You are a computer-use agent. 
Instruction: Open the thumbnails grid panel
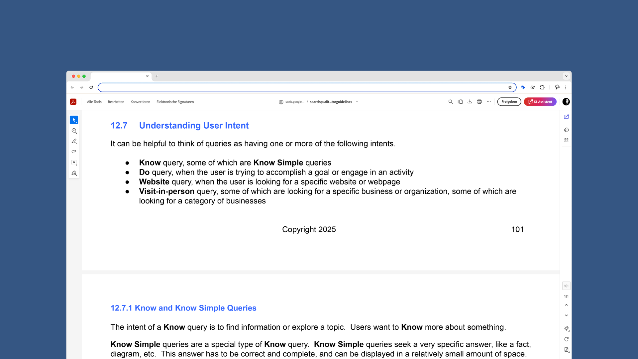pos(566,140)
